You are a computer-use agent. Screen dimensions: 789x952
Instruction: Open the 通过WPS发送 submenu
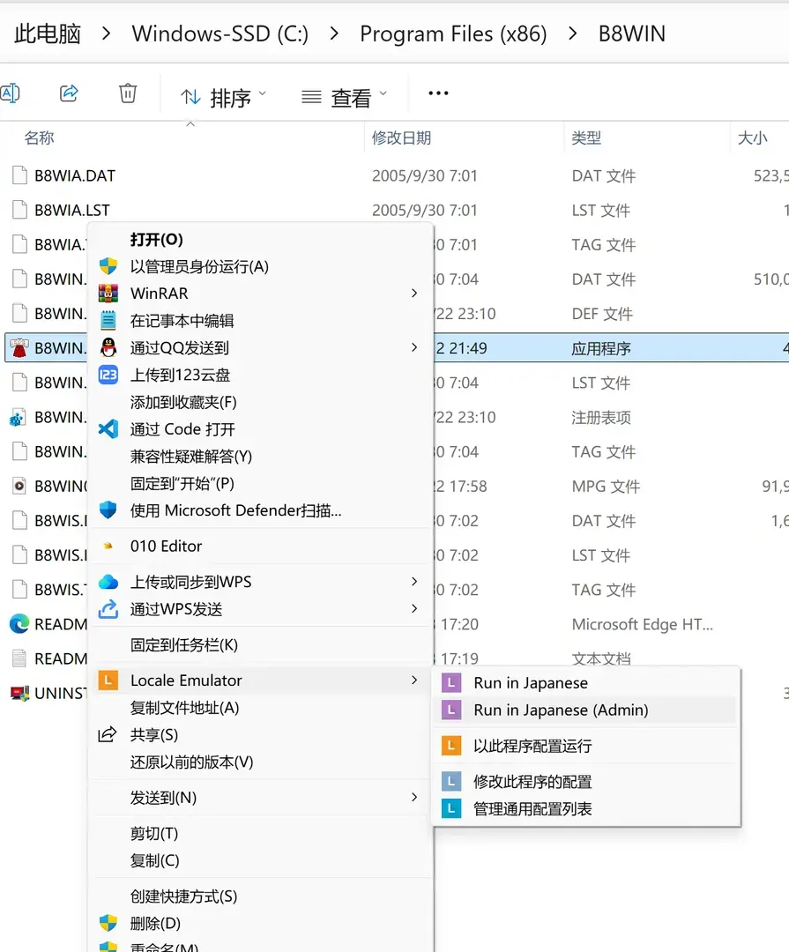(260, 609)
